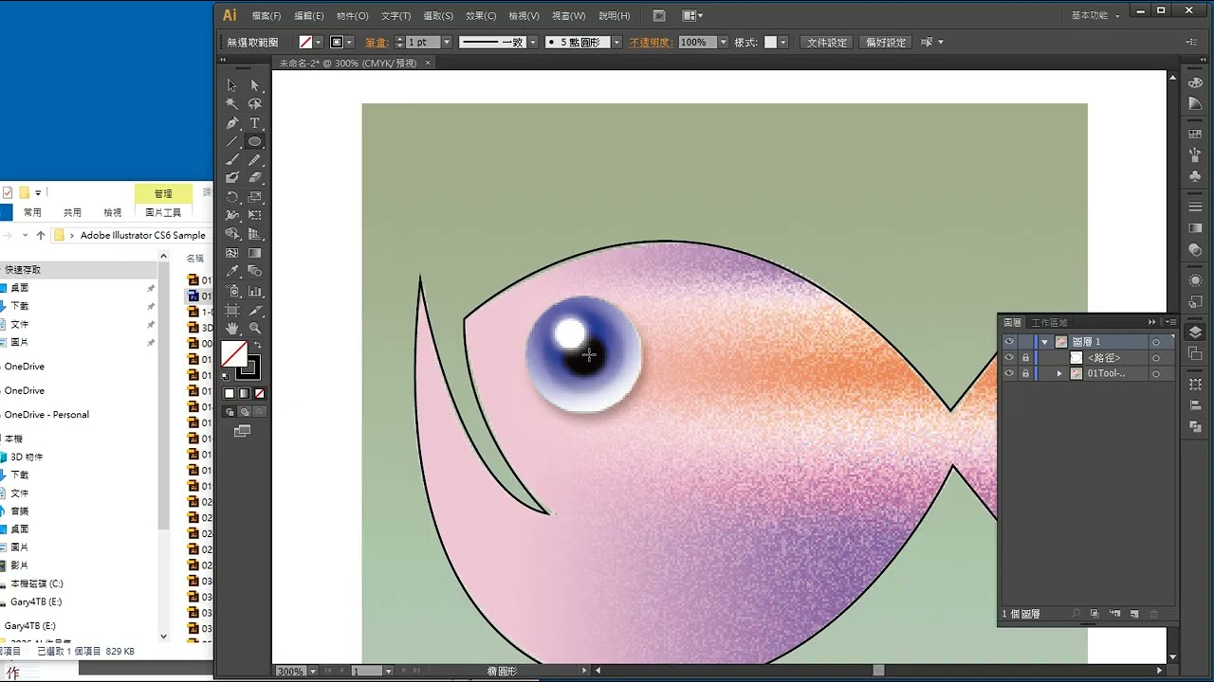
Task: Select the Gradient tool
Action: pyautogui.click(x=255, y=253)
